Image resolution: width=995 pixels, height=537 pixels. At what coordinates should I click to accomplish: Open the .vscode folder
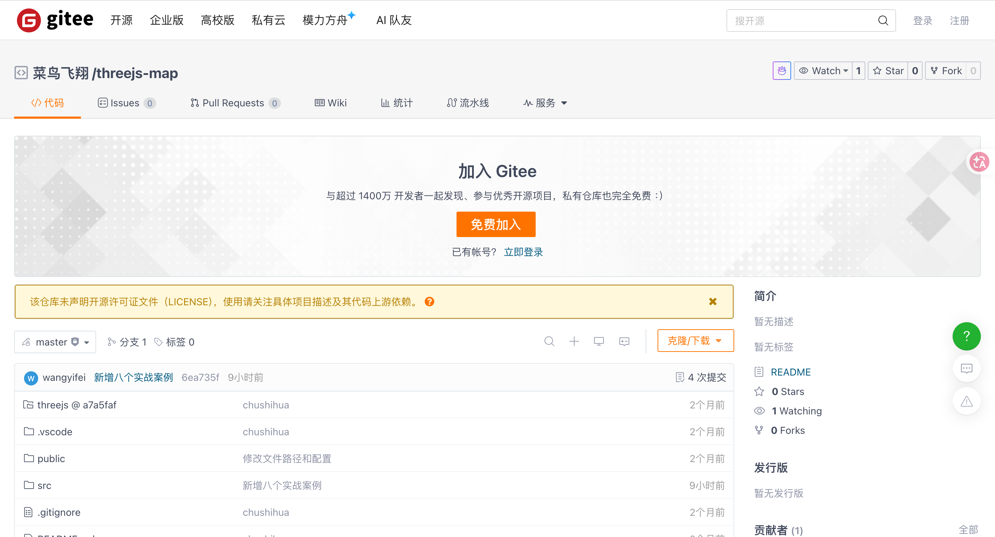coord(55,432)
